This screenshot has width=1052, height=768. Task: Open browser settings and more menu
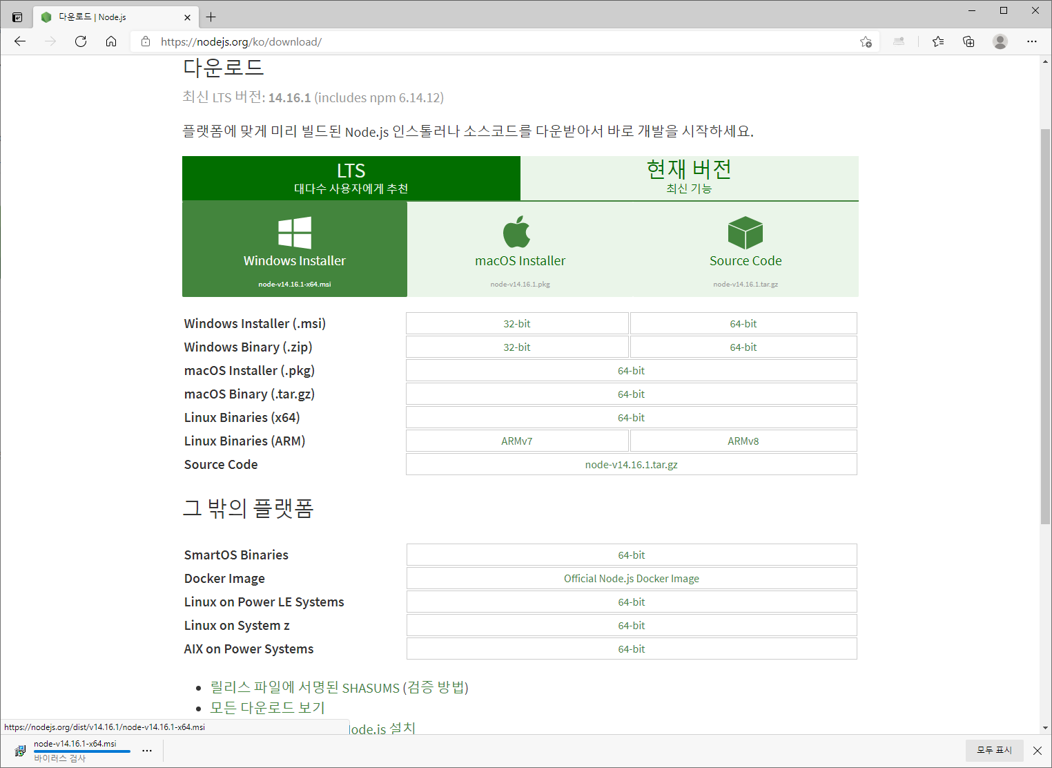1032,41
